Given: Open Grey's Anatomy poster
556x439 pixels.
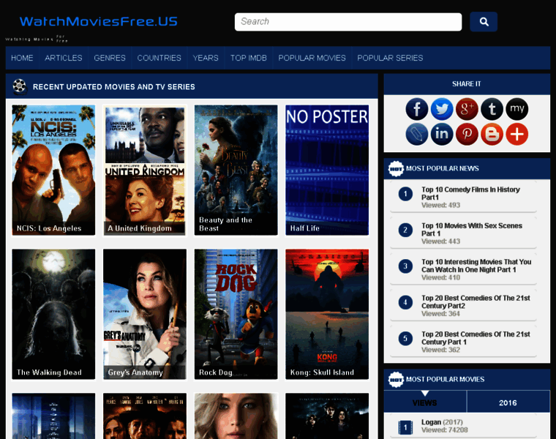Looking at the screenshot, I should pyautogui.click(x=145, y=314).
